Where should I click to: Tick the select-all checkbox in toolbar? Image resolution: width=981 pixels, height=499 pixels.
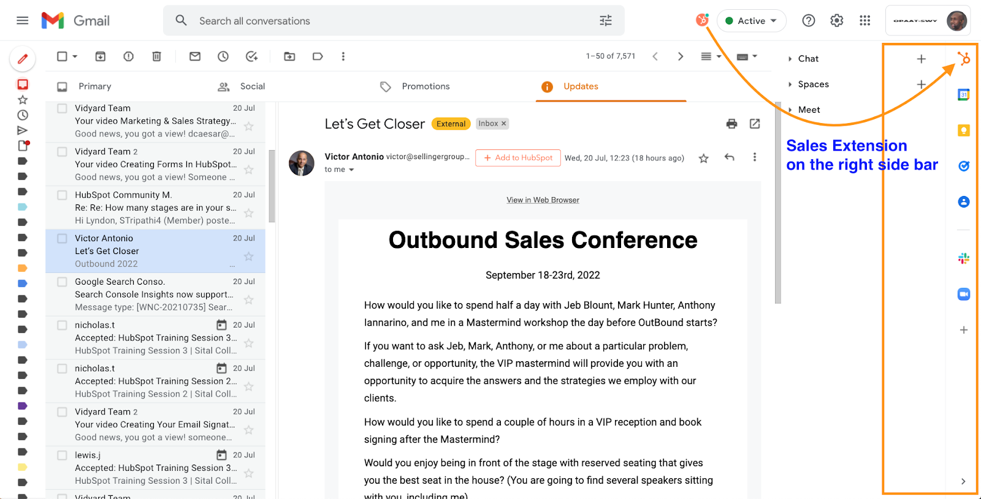tap(62, 56)
